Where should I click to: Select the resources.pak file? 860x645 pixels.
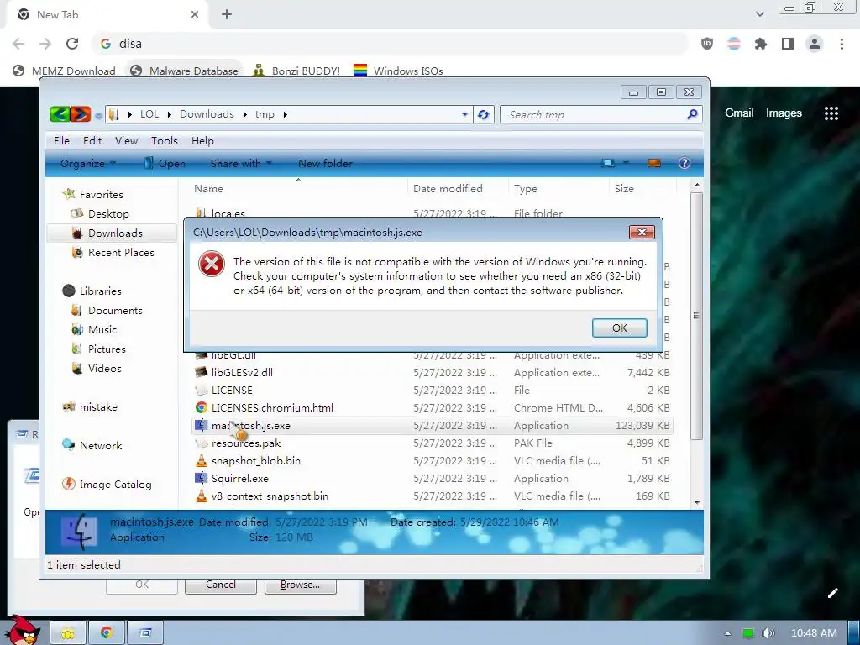coord(433,443)
